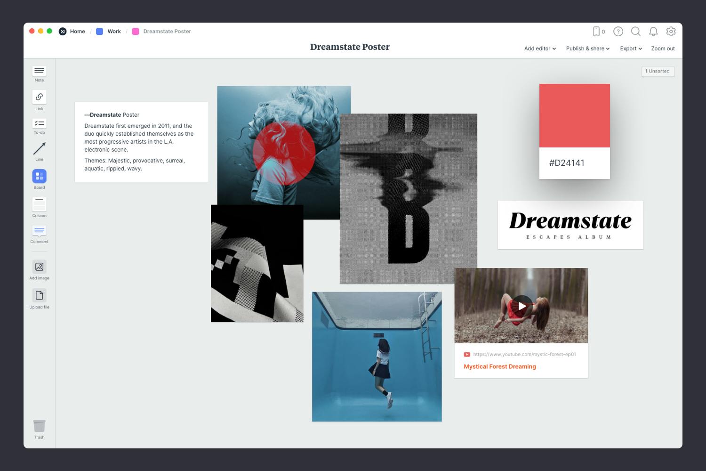Open search with magnifier icon

pyautogui.click(x=635, y=32)
